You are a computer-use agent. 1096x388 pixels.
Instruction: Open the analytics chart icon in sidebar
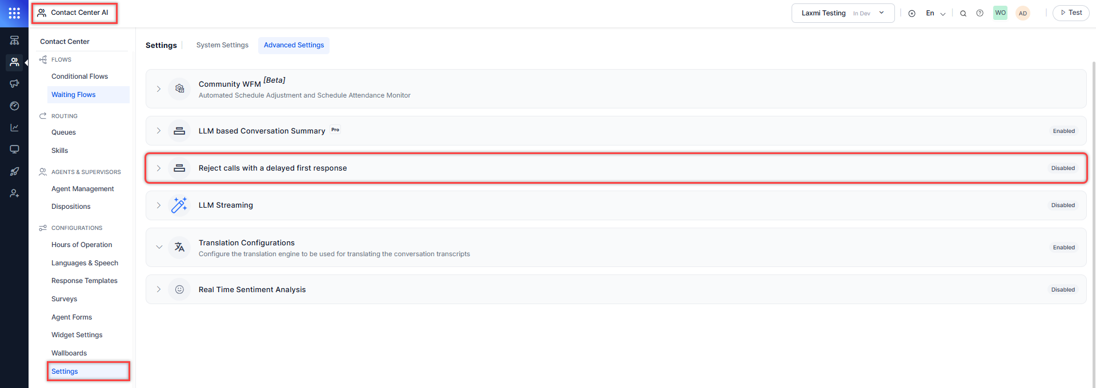point(14,128)
